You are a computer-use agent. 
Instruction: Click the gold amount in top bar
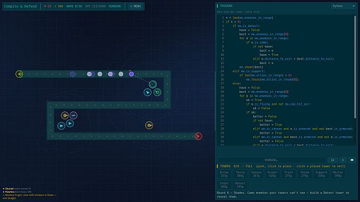click(59, 7)
